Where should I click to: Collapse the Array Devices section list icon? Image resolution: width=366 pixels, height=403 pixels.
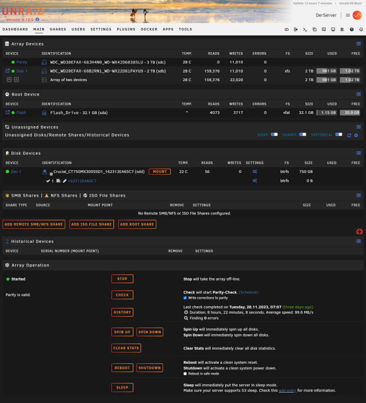click(358, 44)
